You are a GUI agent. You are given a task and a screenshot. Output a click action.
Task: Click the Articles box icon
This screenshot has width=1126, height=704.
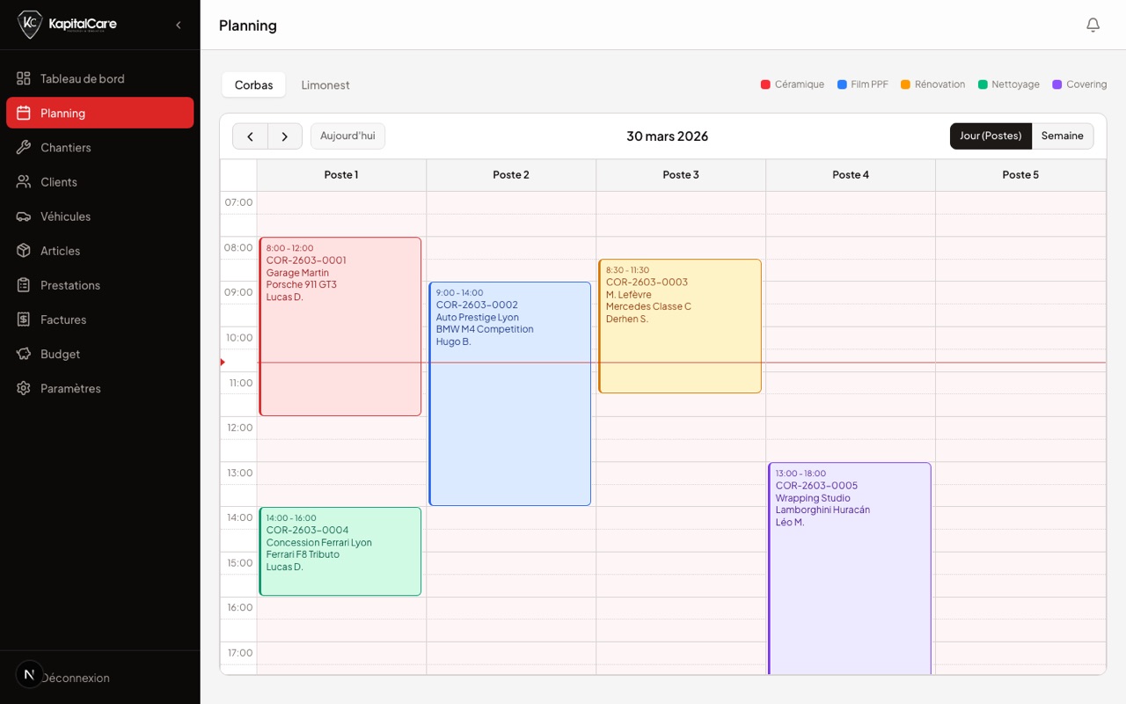[24, 250]
